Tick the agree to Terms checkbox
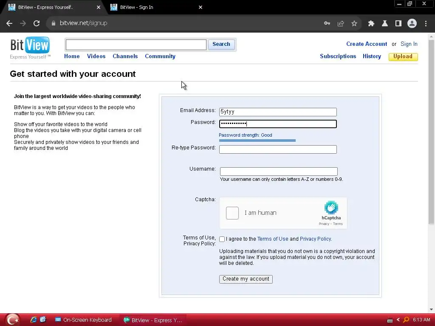Viewport: 435px width, 326px height. click(222, 239)
